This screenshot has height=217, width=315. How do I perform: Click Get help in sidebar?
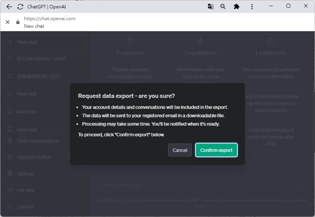coord(26,190)
